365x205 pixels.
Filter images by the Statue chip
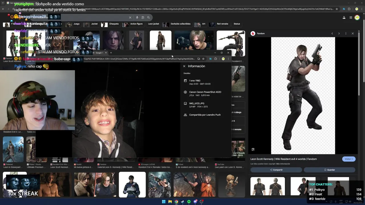click(x=237, y=24)
